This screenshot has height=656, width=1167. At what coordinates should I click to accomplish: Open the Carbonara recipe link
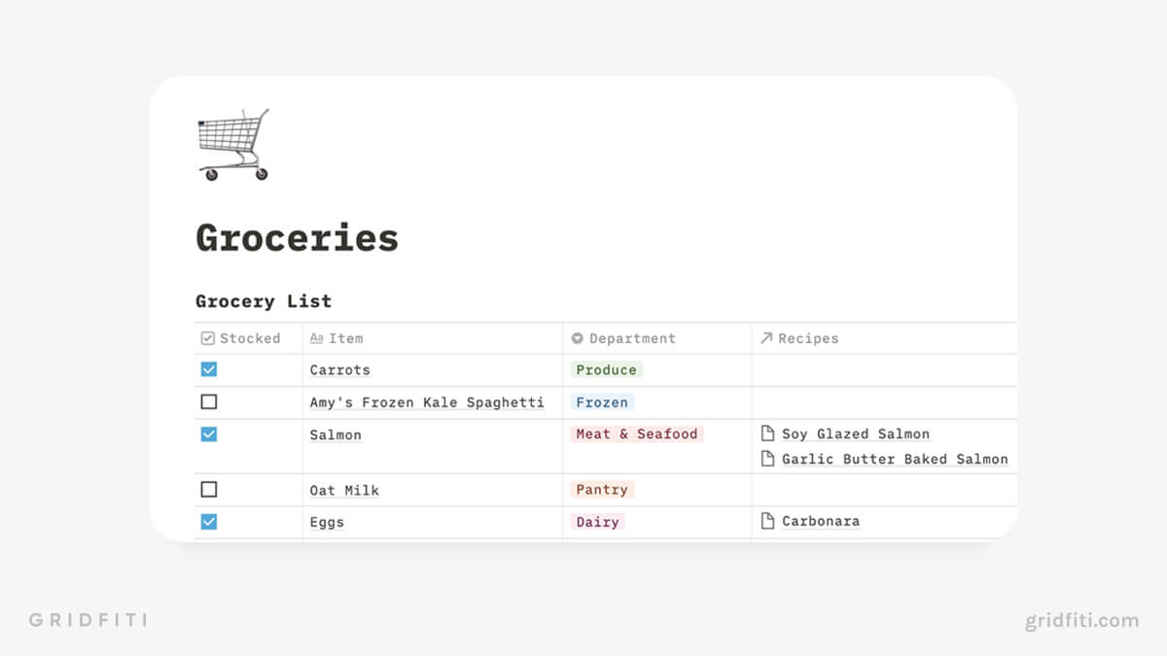point(821,521)
